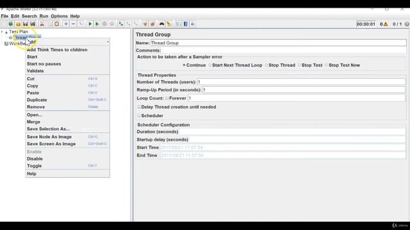Click the Remote Start All icon
Image resolution: width=410 pixels, height=230 pixels.
point(121,24)
